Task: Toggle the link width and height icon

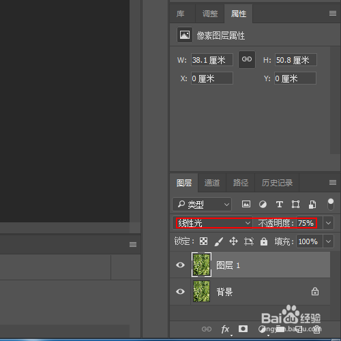Action: (x=247, y=59)
